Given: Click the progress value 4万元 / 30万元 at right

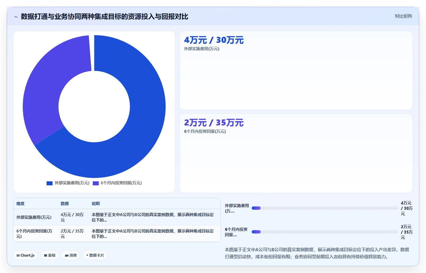Looking at the screenshot, I should tap(407, 208).
